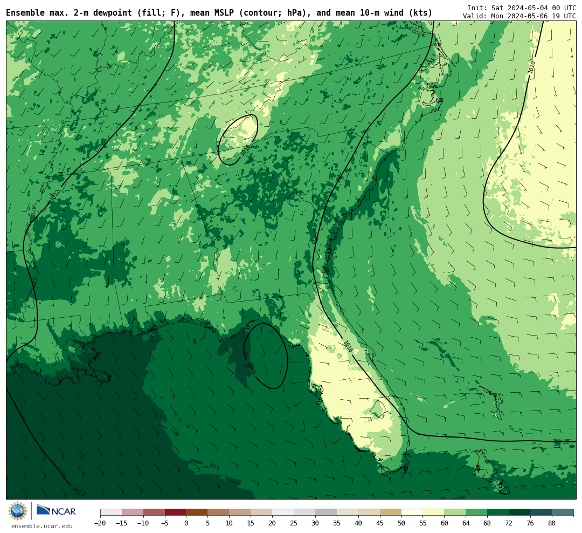This screenshot has width=582, height=533.
Task: Click the 1016 label on the Gulf closed contour
Action: pyautogui.click(x=251, y=368)
